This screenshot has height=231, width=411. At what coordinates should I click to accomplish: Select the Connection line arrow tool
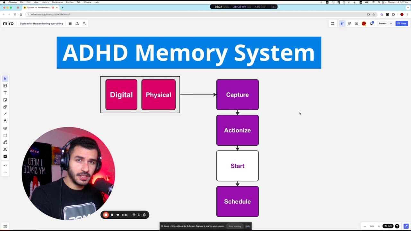5,114
